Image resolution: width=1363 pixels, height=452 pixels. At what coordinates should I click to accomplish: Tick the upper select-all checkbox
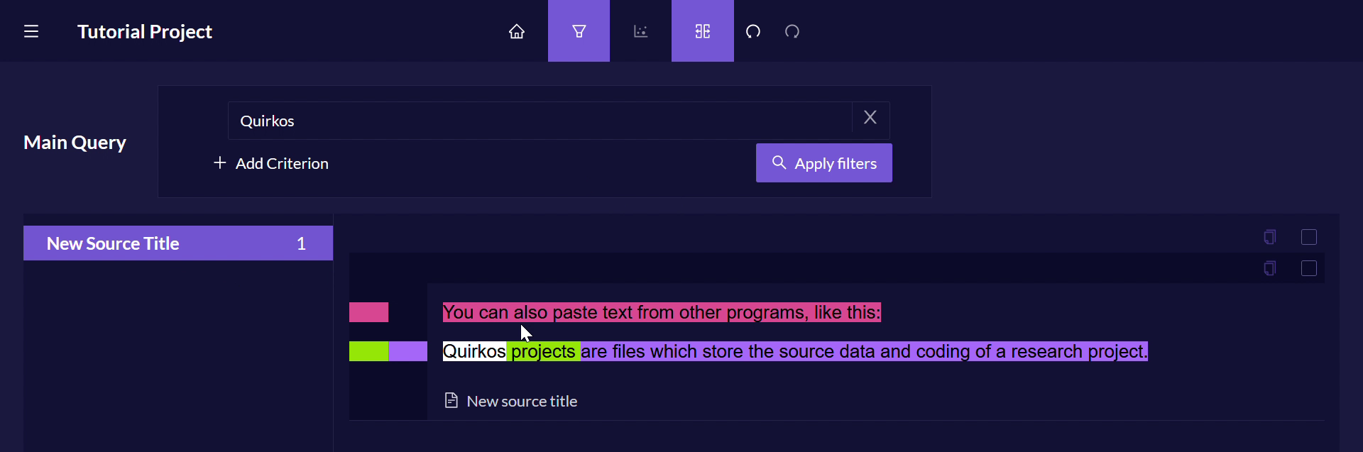pos(1309,237)
